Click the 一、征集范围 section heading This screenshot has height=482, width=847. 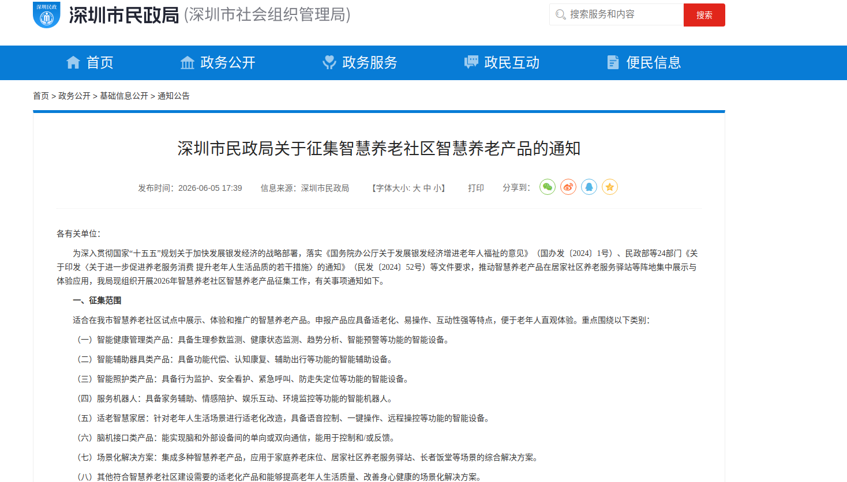tap(97, 300)
